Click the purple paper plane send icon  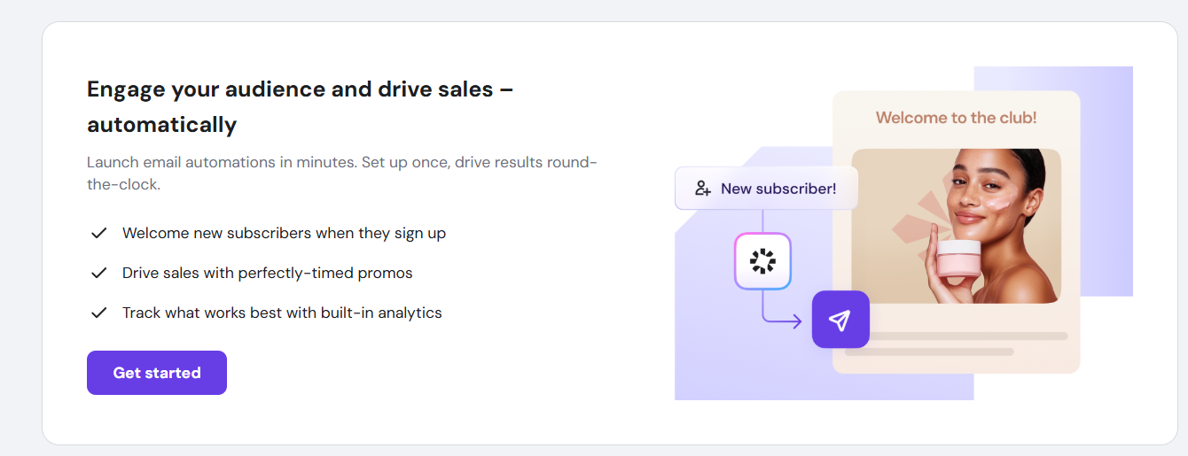click(x=840, y=320)
